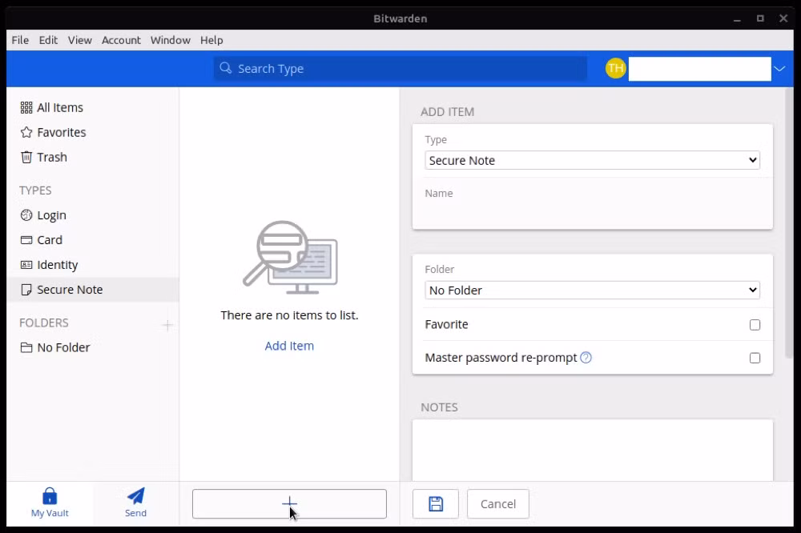Open the Edit menu
The image size is (801, 533).
click(x=49, y=40)
